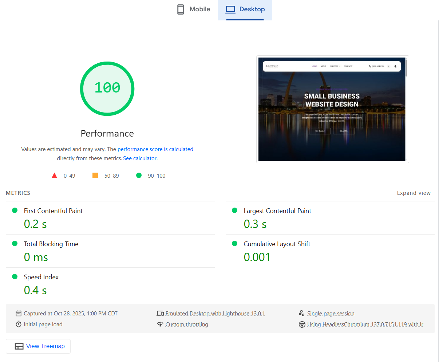
Task: Select the green dot beside Speed Index
Action: (15, 277)
